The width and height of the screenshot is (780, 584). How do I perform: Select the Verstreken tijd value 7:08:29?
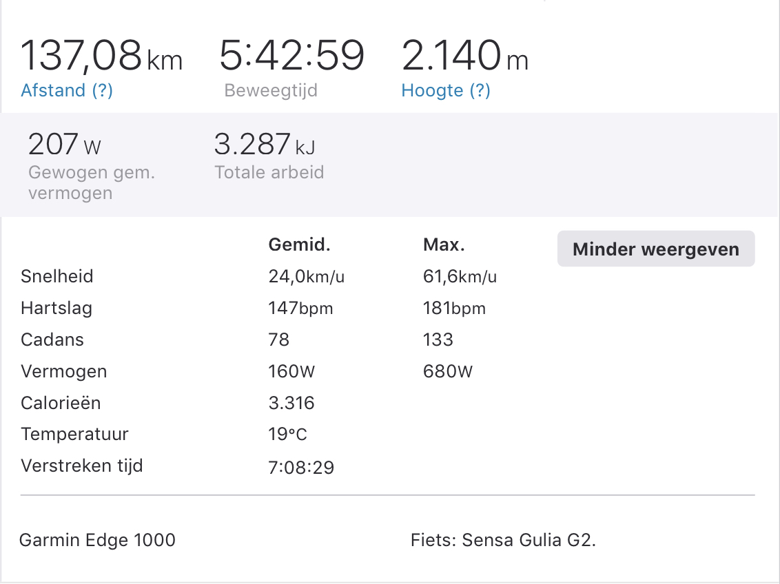(301, 468)
